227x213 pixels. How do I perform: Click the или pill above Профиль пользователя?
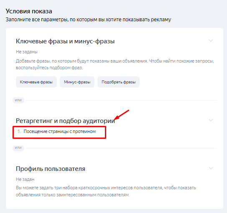pyautogui.click(x=18, y=148)
